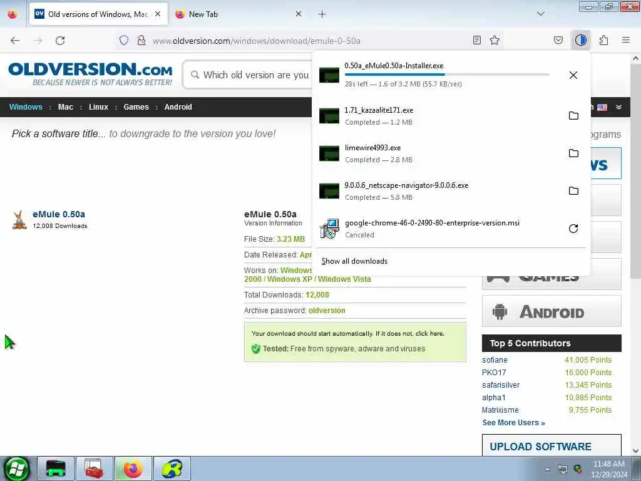The height and width of the screenshot is (481, 641).
Task: Cancel the eMule installer download
Action: [x=573, y=75]
